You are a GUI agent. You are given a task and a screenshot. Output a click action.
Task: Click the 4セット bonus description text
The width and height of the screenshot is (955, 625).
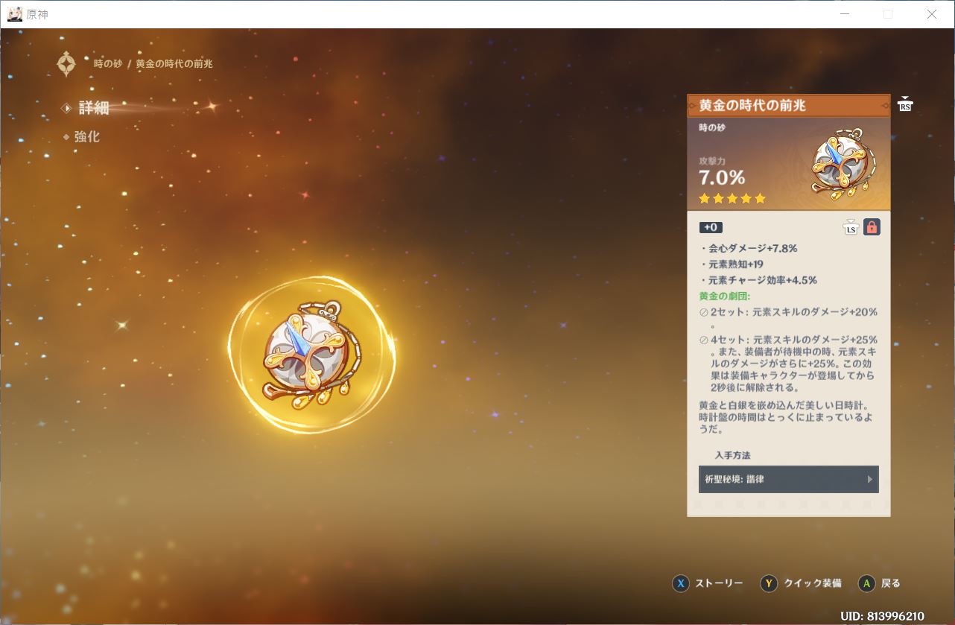794,364
